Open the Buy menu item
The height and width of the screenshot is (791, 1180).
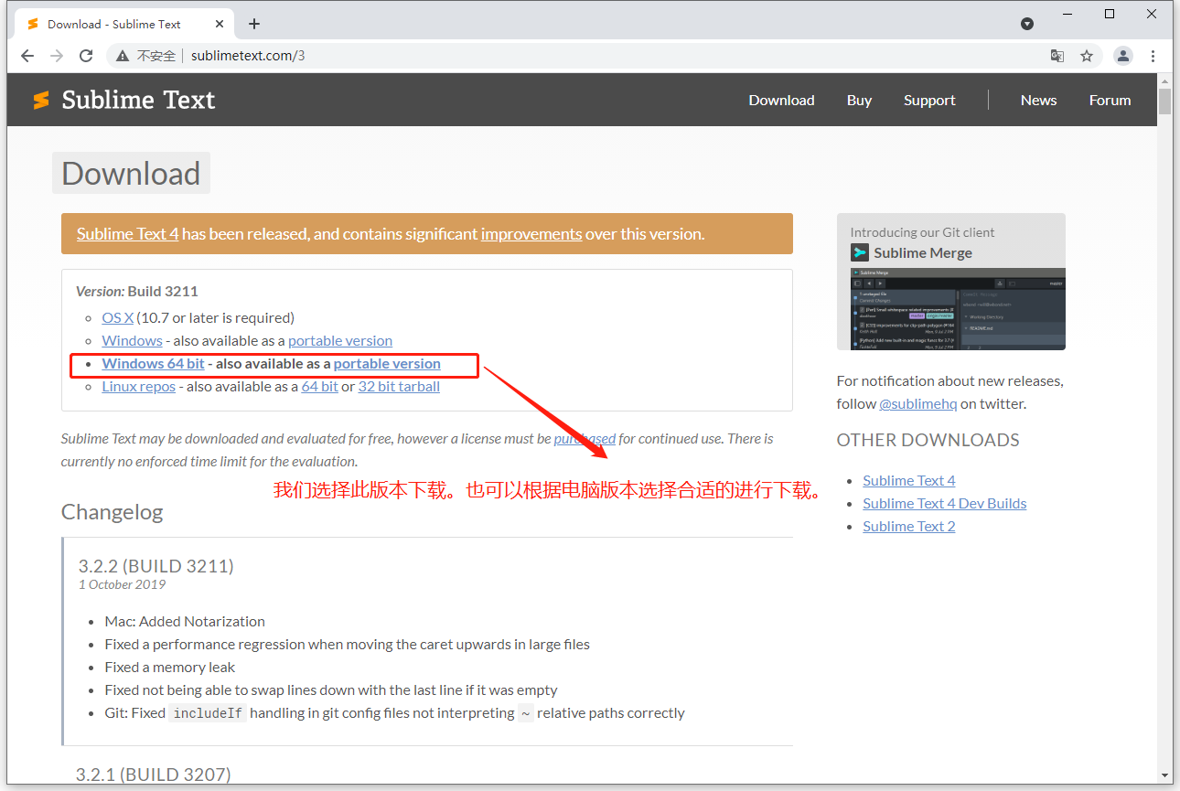coord(859,101)
